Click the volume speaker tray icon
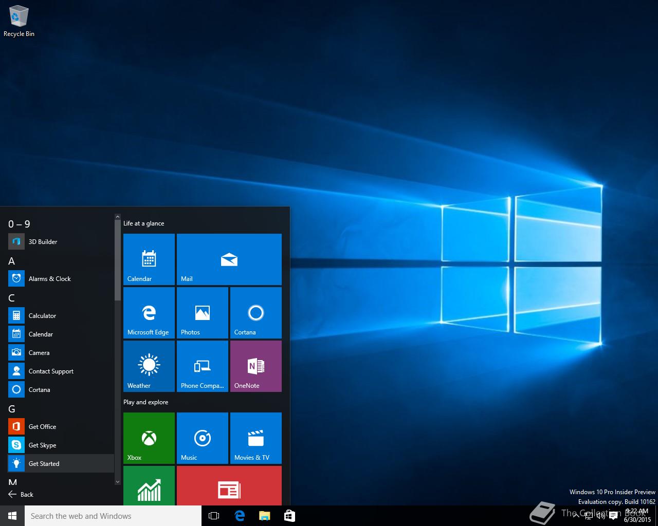Viewport: 658px width, 526px height. click(x=600, y=516)
